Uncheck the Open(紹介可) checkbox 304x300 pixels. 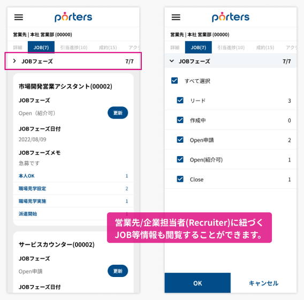click(180, 159)
